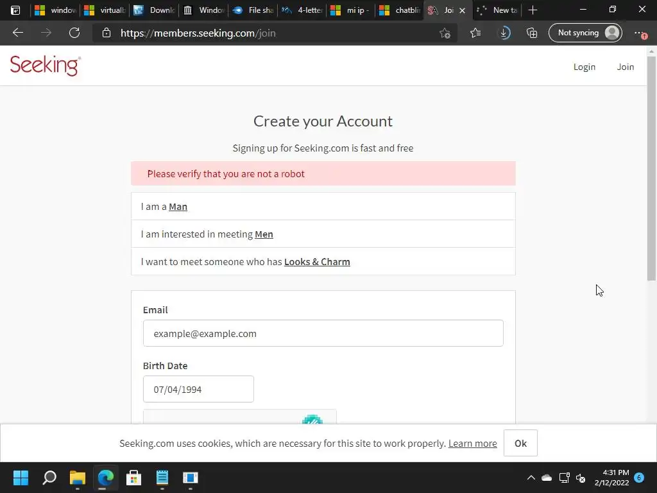Viewport: 657px width, 493px height.
Task: Click the Join link in header
Action: click(625, 67)
